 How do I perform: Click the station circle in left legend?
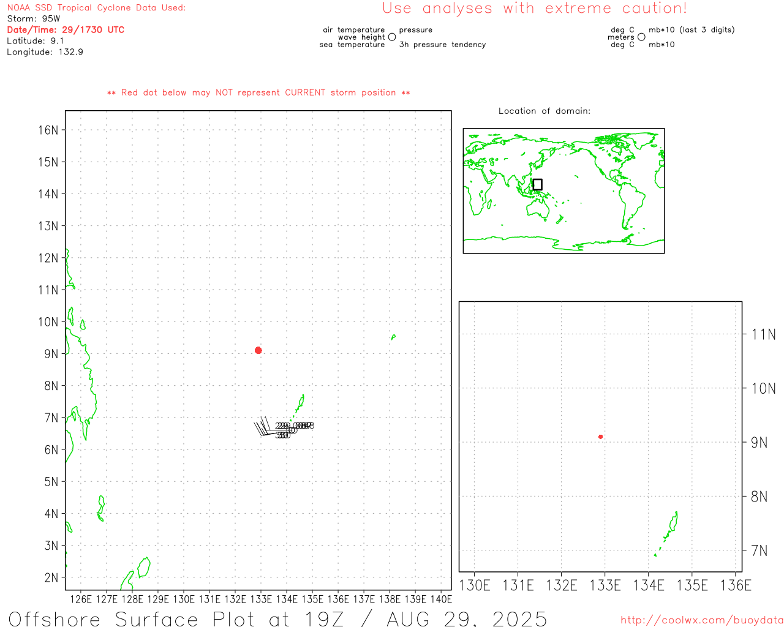392,37
